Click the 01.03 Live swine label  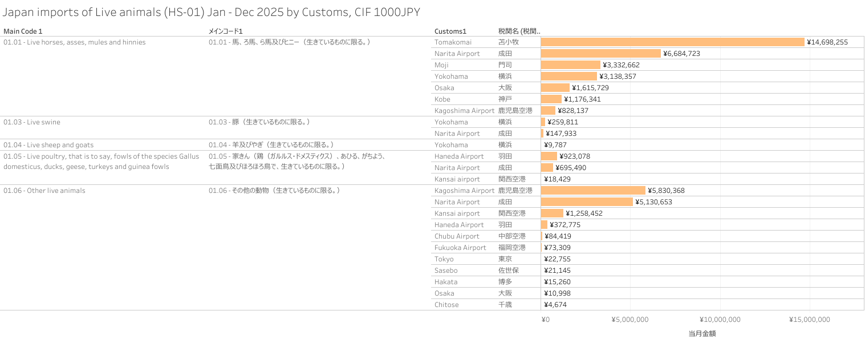(32, 122)
